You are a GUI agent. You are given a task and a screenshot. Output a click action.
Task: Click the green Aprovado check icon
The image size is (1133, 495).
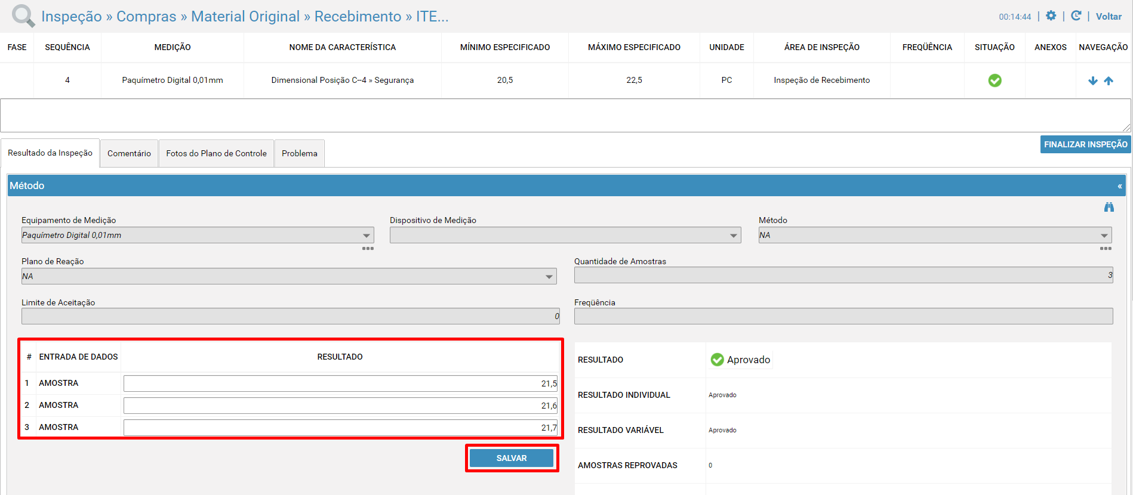click(717, 360)
